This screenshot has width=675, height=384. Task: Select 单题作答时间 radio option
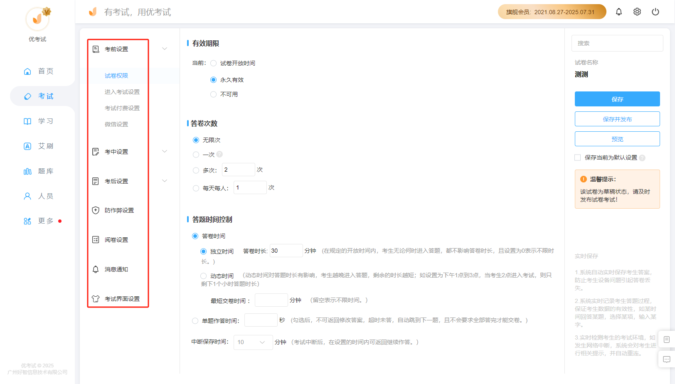click(195, 321)
